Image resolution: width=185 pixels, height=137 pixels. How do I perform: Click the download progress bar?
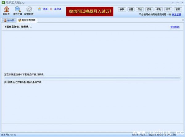[x=92, y=78]
